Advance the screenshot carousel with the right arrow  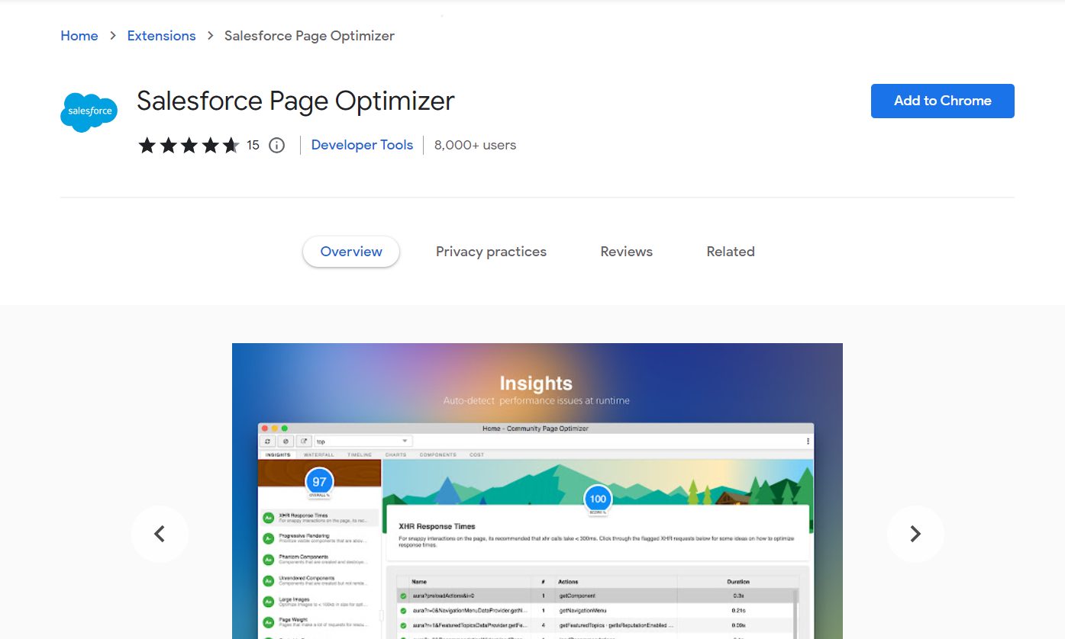coord(915,534)
